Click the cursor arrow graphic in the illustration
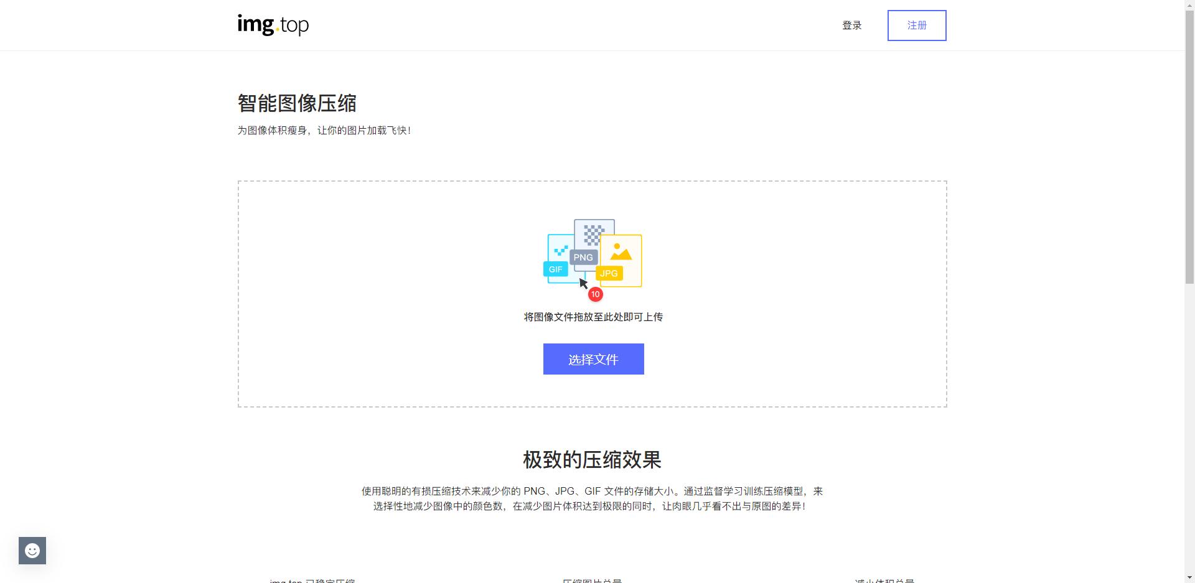1195x583 pixels. click(584, 283)
